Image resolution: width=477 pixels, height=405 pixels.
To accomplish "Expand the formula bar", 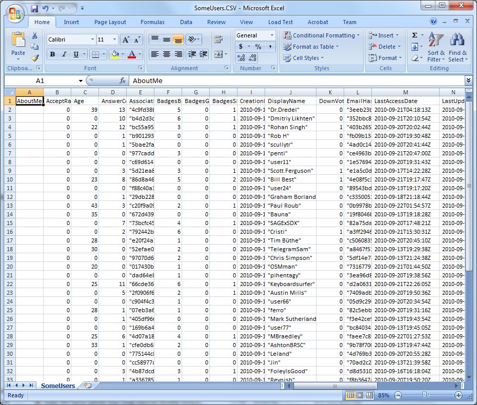I will (x=468, y=80).
